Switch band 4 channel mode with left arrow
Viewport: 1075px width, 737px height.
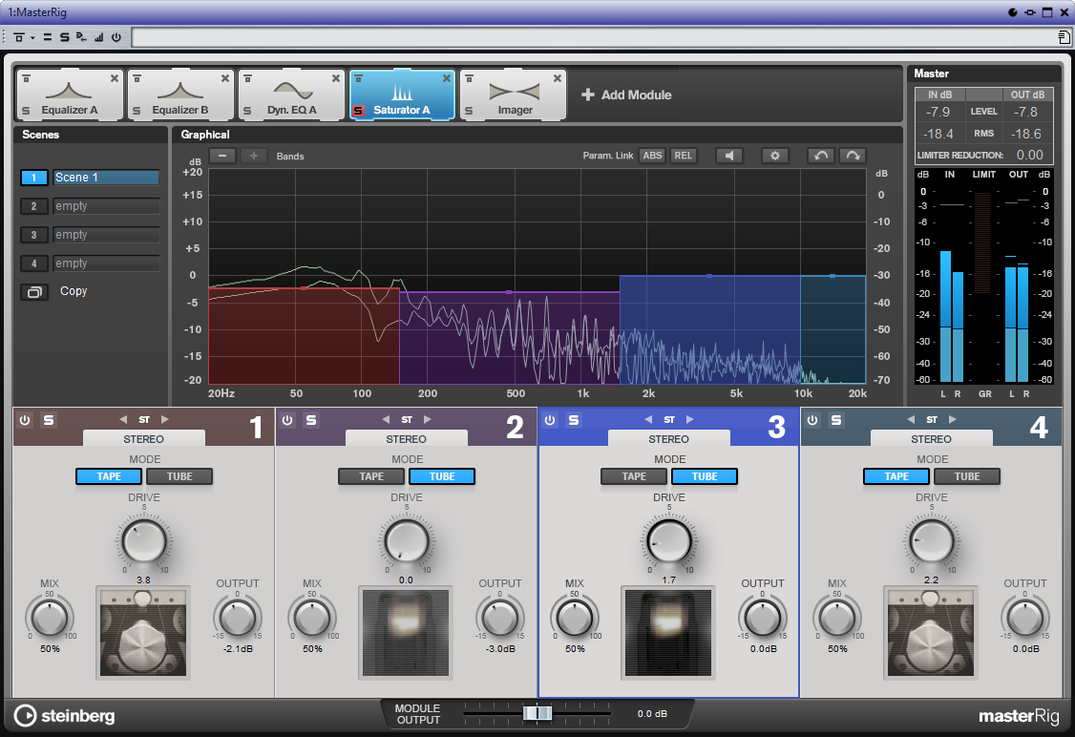[911, 420]
